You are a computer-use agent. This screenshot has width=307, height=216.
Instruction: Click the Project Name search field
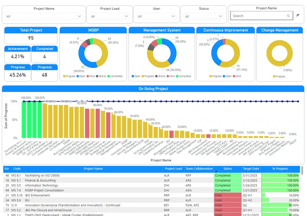(x=262, y=16)
